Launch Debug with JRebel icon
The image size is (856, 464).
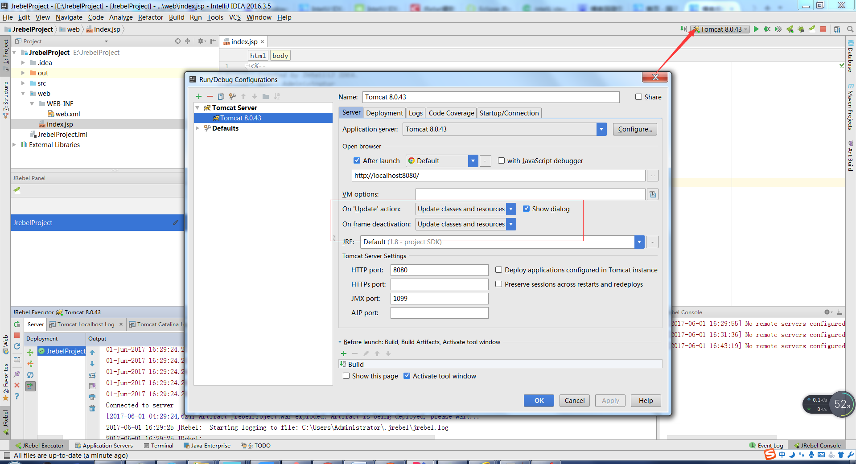(801, 29)
